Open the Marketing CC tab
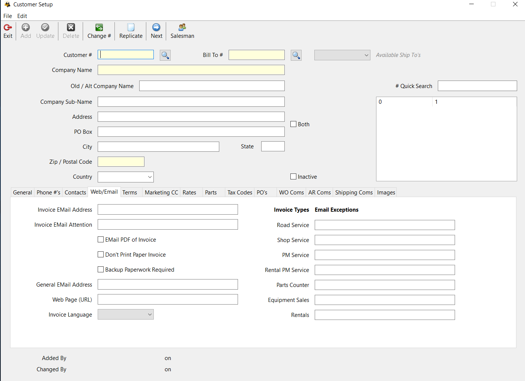Viewport: 525px width, 381px height. (161, 193)
